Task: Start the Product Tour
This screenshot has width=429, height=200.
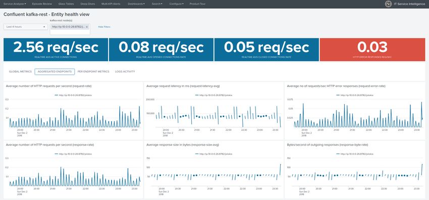Action: pos(197,4)
